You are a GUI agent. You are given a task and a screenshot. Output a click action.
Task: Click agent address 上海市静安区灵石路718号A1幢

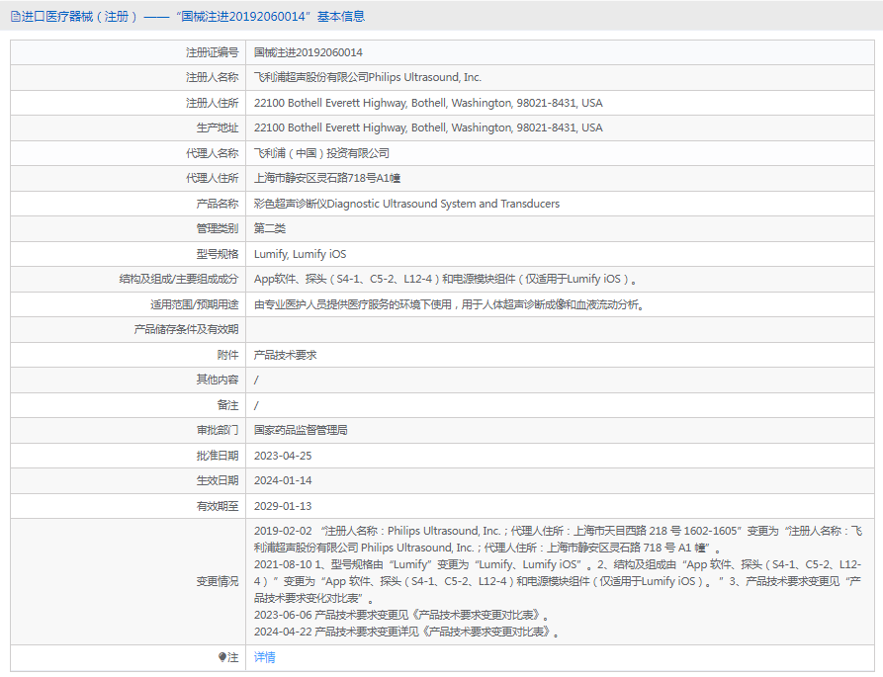(327, 178)
